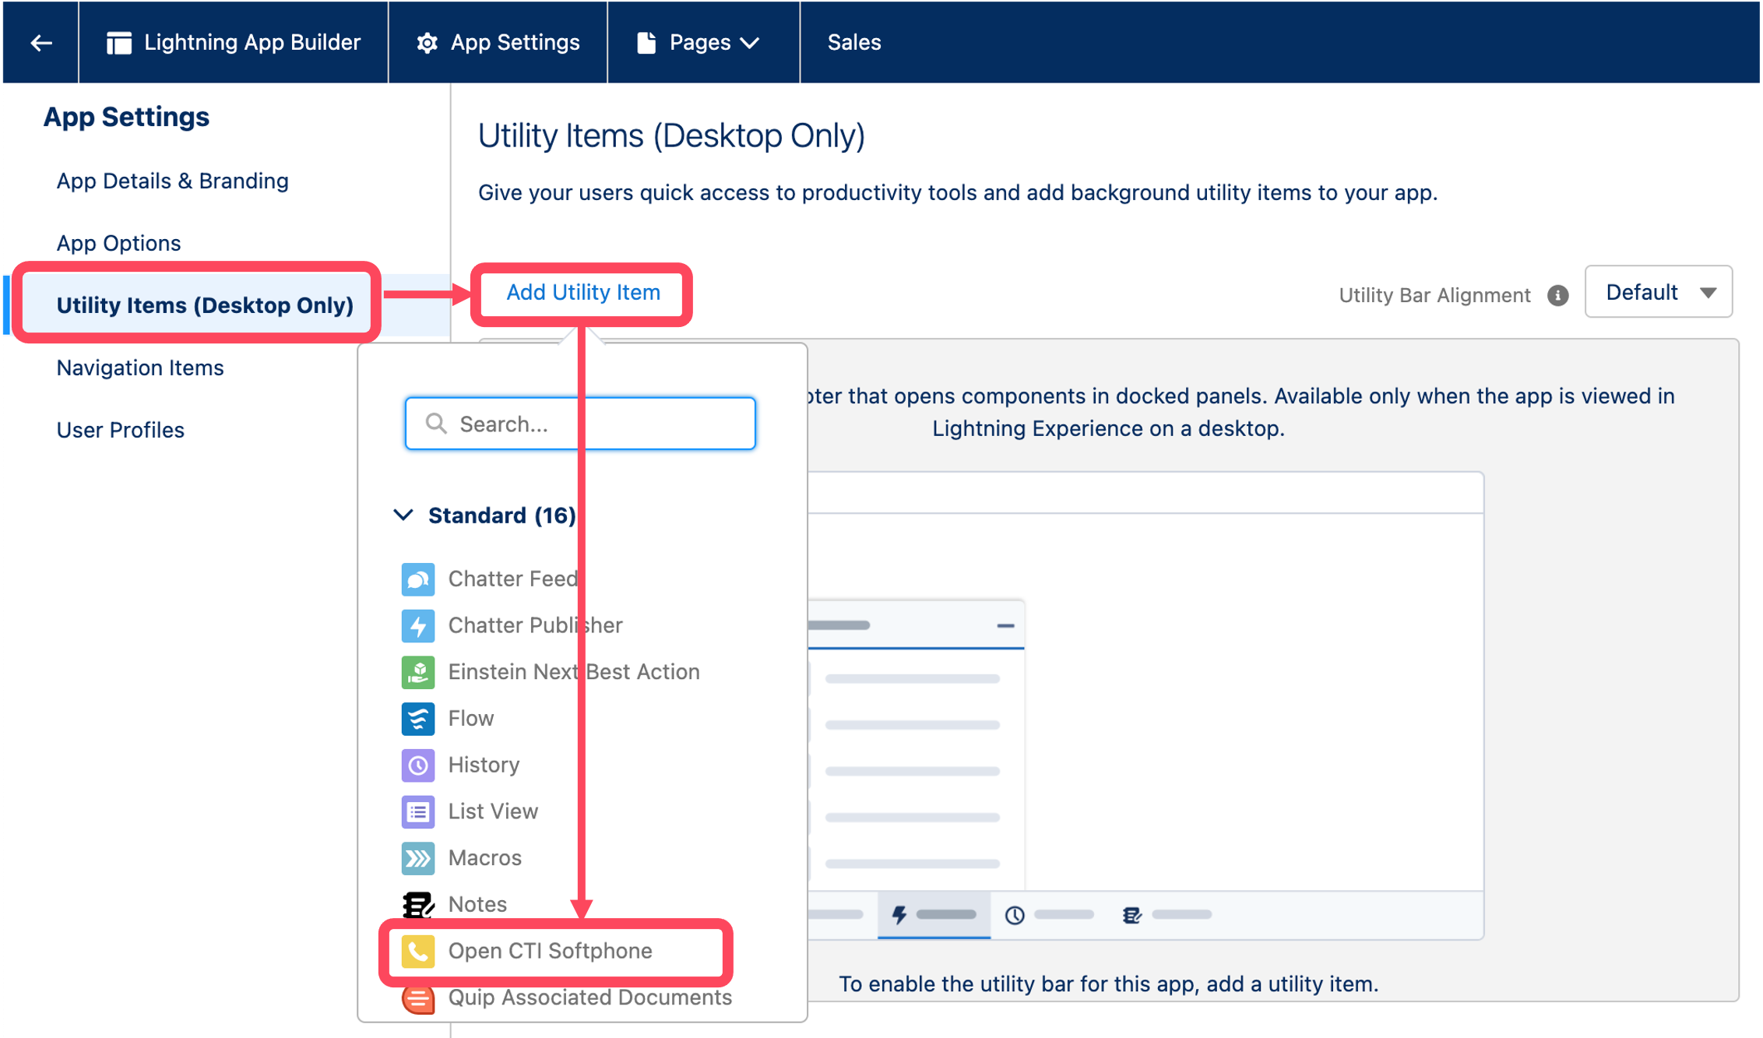Click the minimize dash in preview panel
Viewport: 1763px width, 1038px height.
pyautogui.click(x=1005, y=625)
